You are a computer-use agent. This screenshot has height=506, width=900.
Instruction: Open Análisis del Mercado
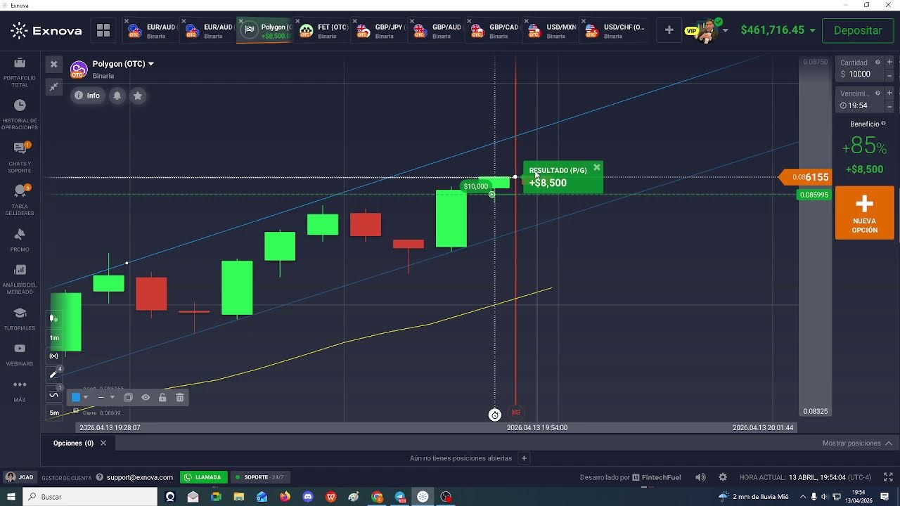pos(20,279)
